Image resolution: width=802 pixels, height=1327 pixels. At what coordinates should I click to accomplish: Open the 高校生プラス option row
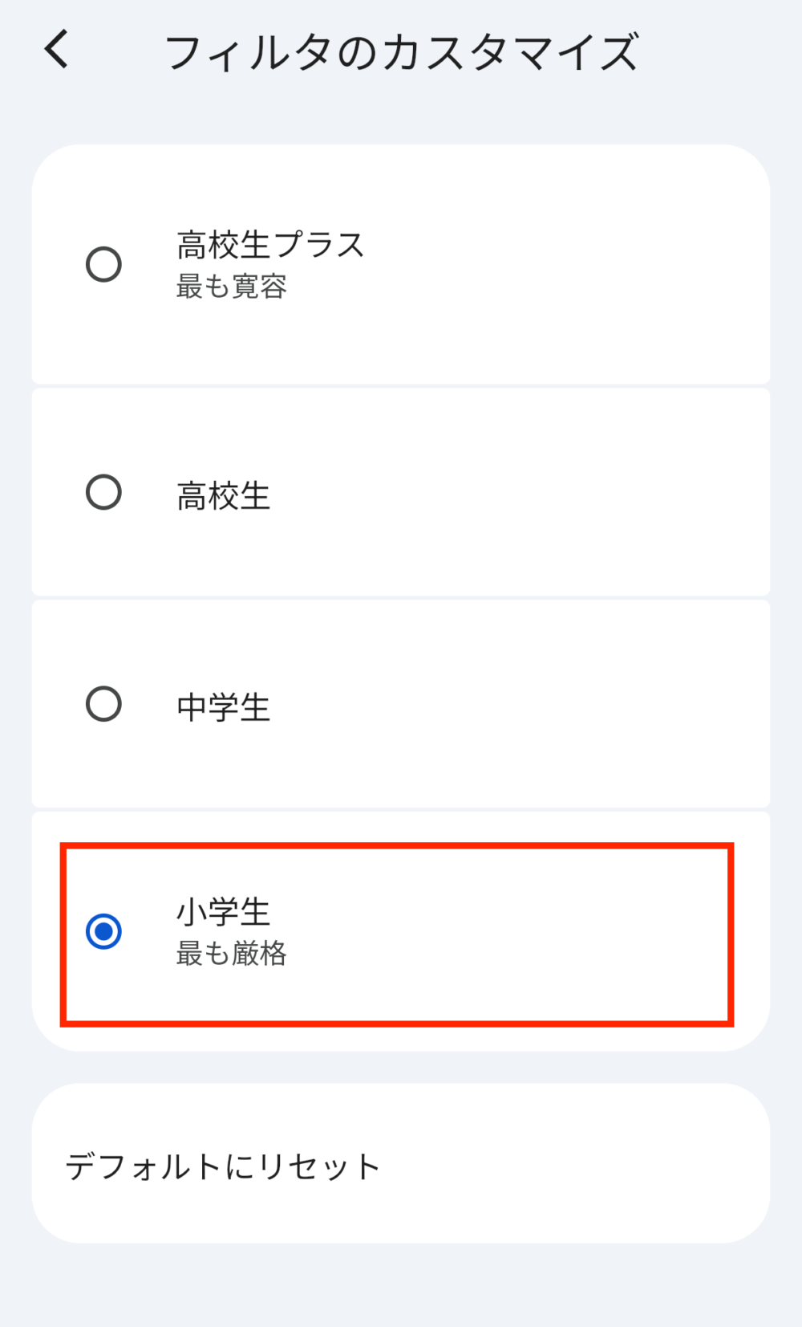click(x=399, y=263)
